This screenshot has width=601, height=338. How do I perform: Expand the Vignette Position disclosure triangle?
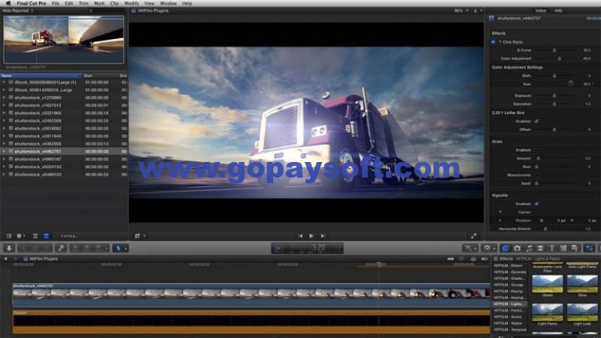(x=500, y=221)
